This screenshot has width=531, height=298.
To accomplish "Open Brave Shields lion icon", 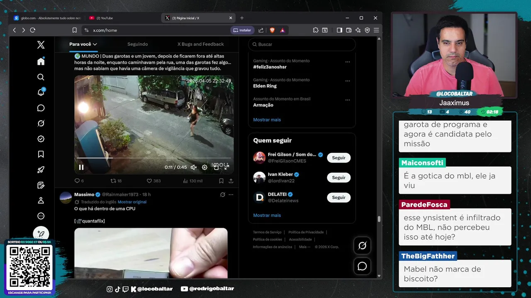I will point(272,30).
